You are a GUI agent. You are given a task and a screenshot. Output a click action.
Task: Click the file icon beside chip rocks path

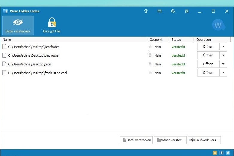(x=4, y=55)
